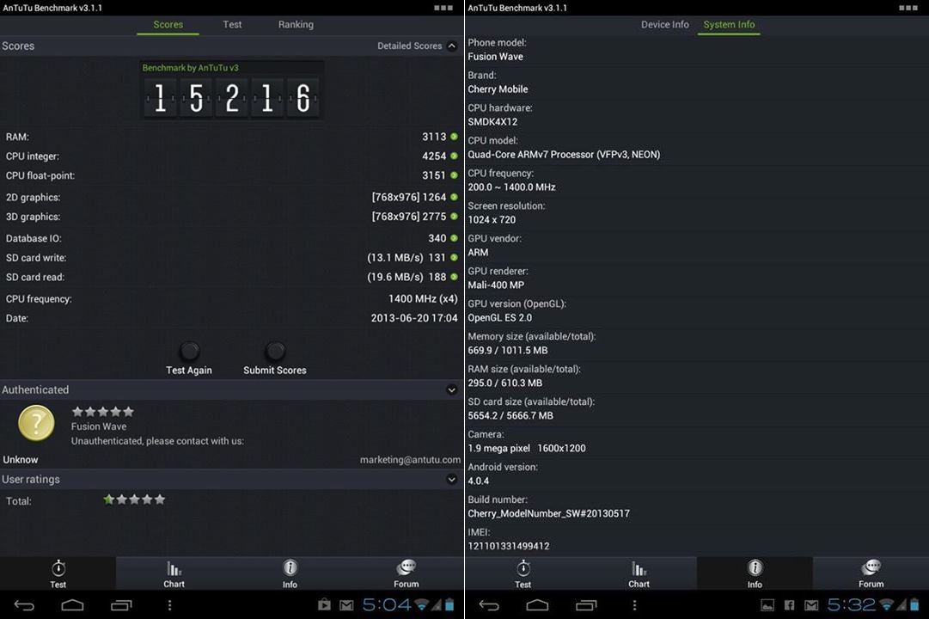Tap home icon in right navigation bar
Screen dimensions: 929x619
537,604
